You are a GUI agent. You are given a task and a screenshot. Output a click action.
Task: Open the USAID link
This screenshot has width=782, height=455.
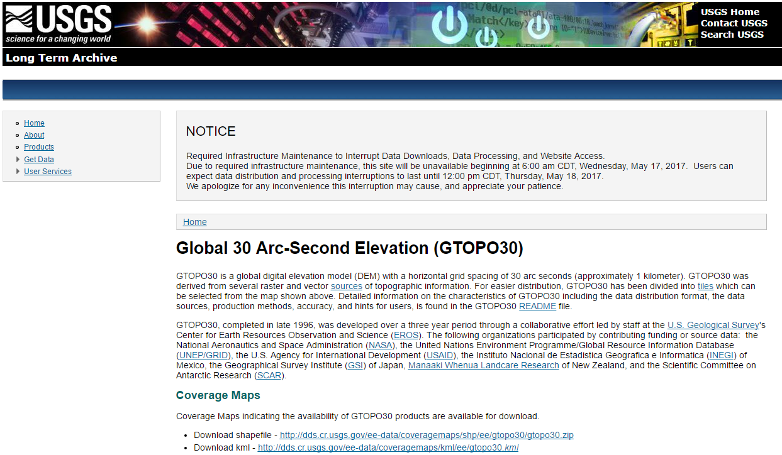(440, 355)
